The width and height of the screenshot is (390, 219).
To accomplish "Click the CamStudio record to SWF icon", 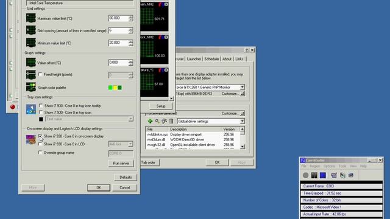I will [x=342, y=175].
